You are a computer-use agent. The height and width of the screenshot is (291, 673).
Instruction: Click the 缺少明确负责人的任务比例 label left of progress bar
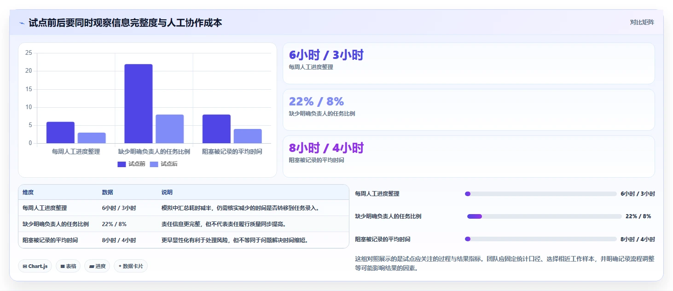(x=388, y=216)
